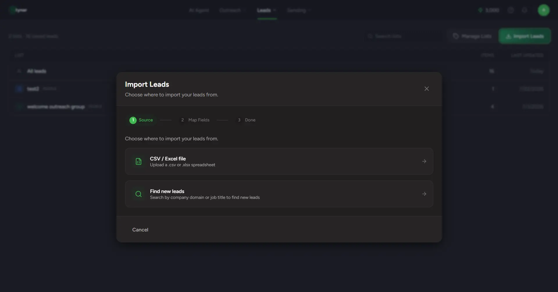Click the Import Leads button behind the dialog
This screenshot has width=558, height=292.
click(525, 36)
